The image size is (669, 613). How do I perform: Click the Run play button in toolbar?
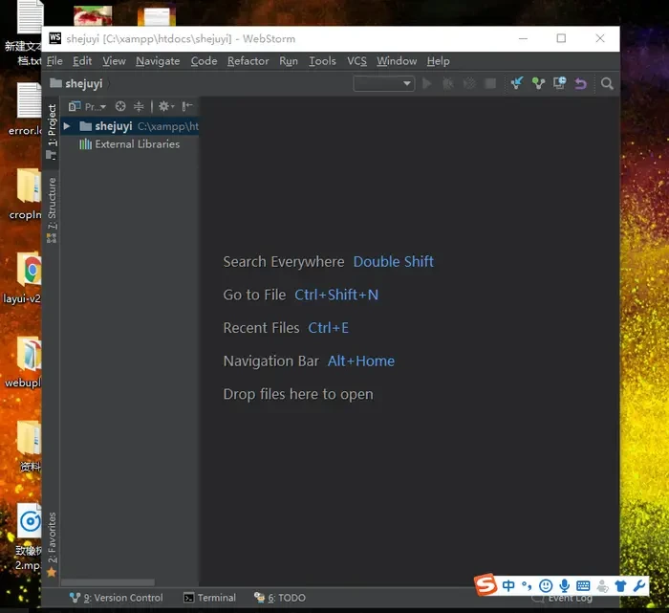click(x=427, y=84)
